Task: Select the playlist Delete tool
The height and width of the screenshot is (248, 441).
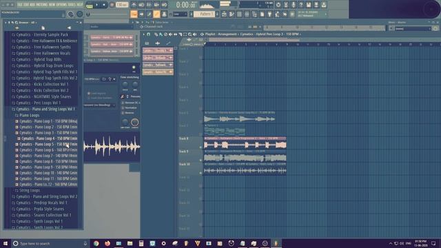Action: pyautogui.click(x=165, y=34)
